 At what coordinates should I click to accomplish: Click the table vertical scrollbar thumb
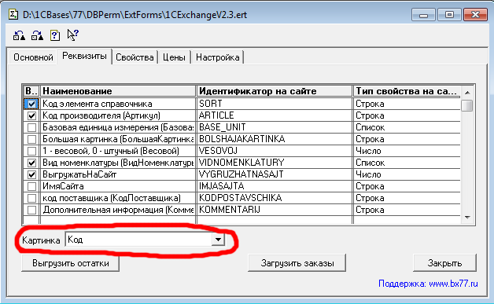coord(467,105)
